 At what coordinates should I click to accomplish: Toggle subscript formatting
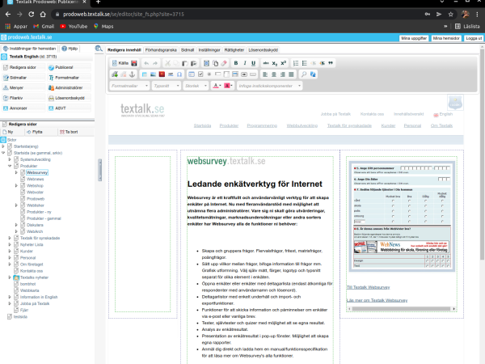(274, 63)
